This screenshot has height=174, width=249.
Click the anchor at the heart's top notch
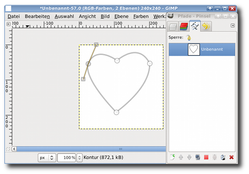tap(117, 61)
